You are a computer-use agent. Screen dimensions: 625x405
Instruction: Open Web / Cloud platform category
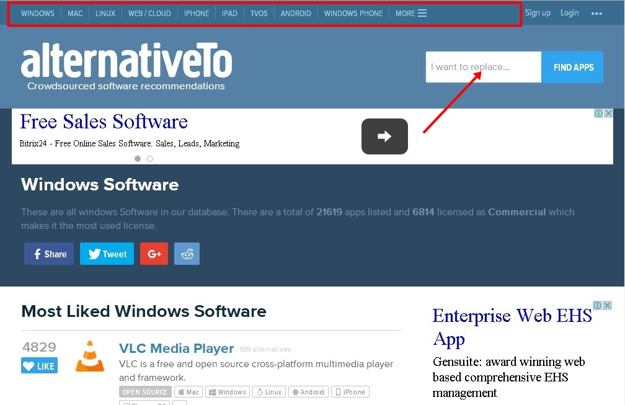click(149, 14)
